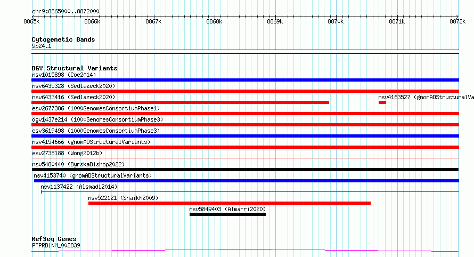Click the chr9:8865000..8872000 region label

[66, 11]
